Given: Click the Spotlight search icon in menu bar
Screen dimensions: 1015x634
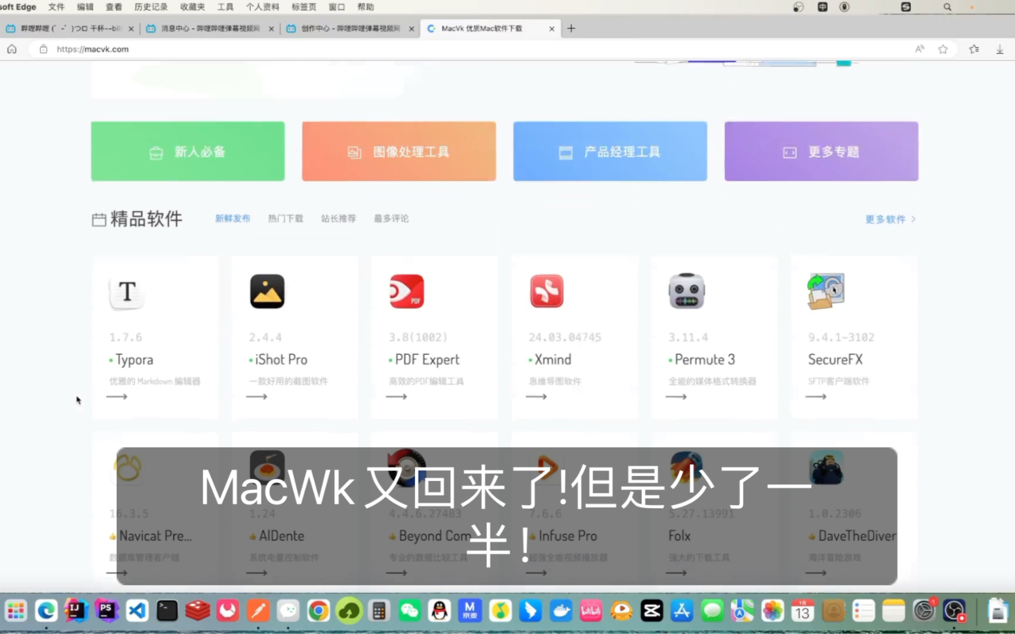Looking at the screenshot, I should click(x=947, y=7).
